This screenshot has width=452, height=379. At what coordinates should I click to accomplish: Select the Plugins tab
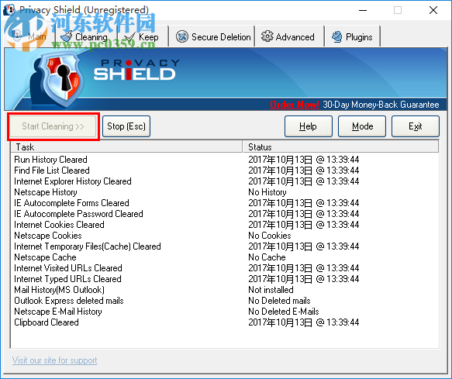352,37
